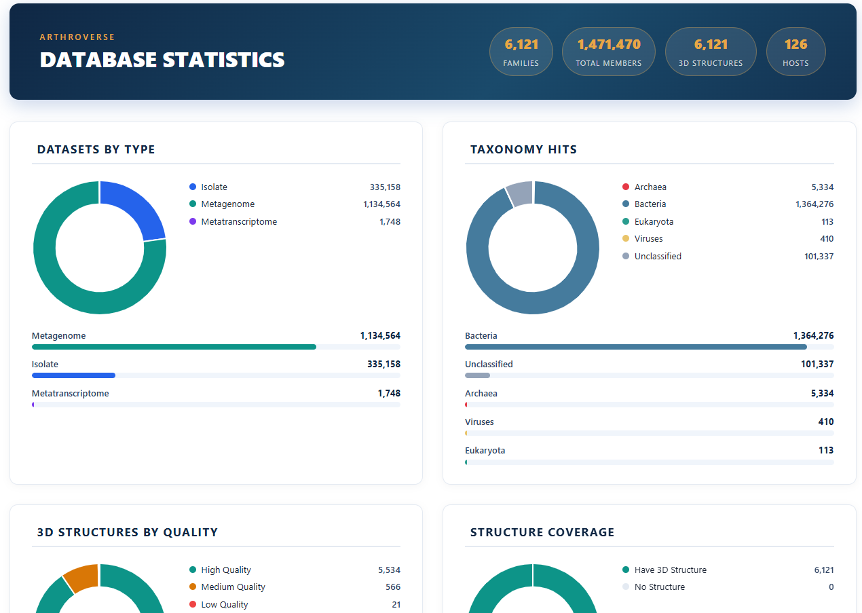The width and height of the screenshot is (862, 613).
Task: Click the legend value 1,748
Action: pyautogui.click(x=390, y=221)
